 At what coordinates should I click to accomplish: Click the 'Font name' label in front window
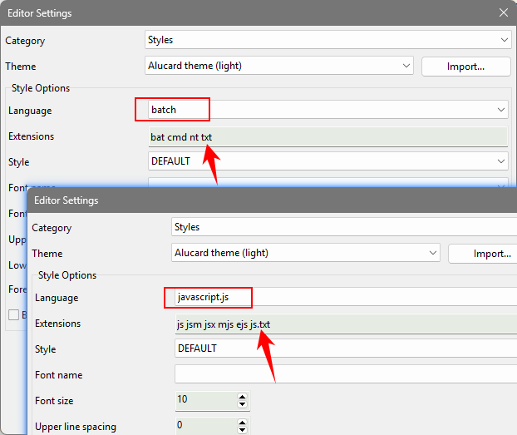59,375
